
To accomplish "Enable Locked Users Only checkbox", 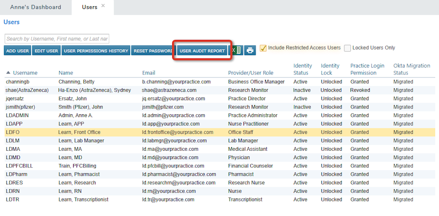I will coord(347,48).
